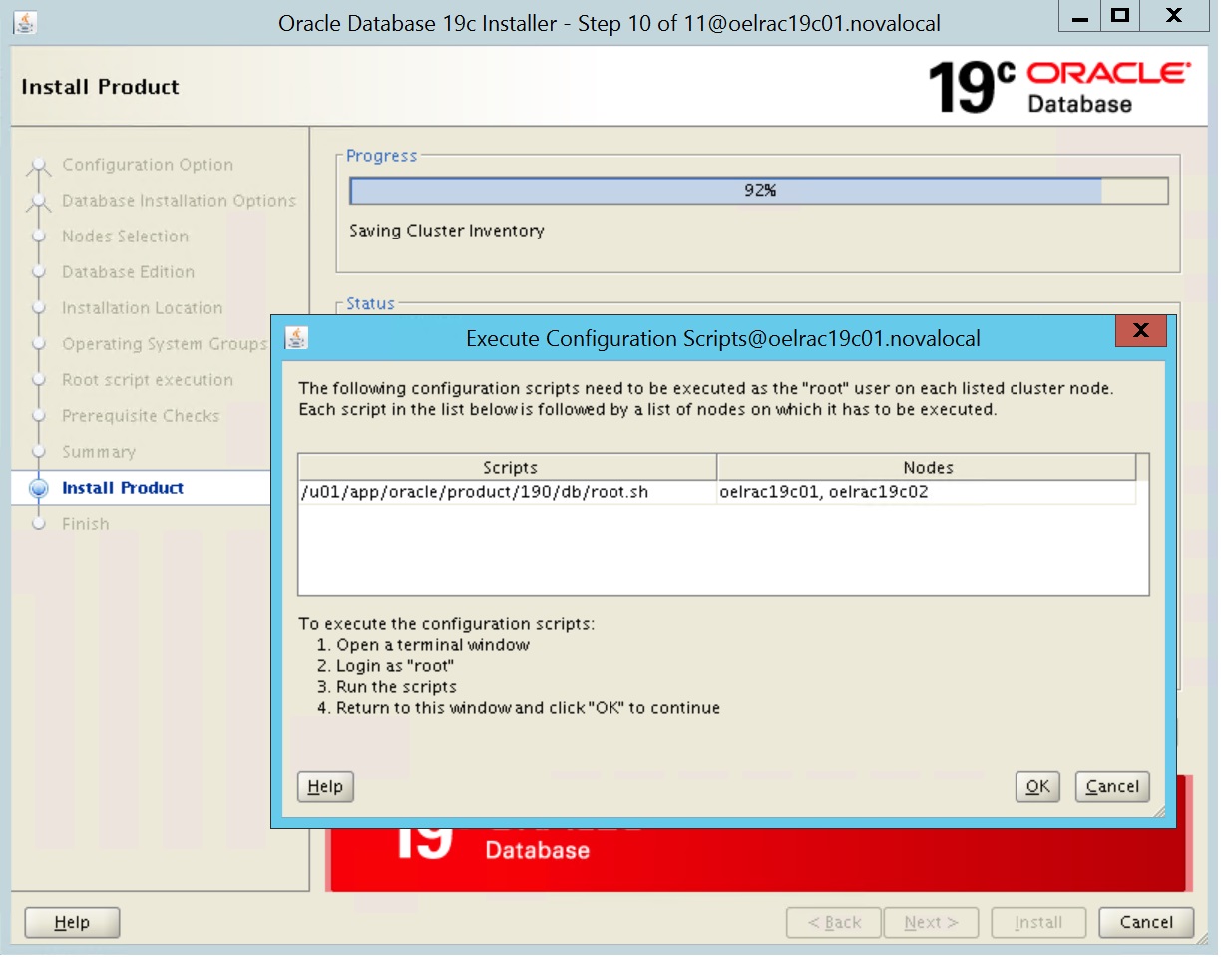This screenshot has width=1221, height=957.
Task: Click the 'Open a terminal window' instruction
Action: coord(423,645)
